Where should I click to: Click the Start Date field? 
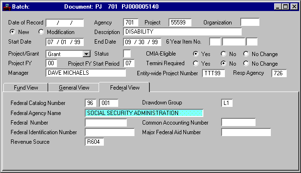pos(65,42)
